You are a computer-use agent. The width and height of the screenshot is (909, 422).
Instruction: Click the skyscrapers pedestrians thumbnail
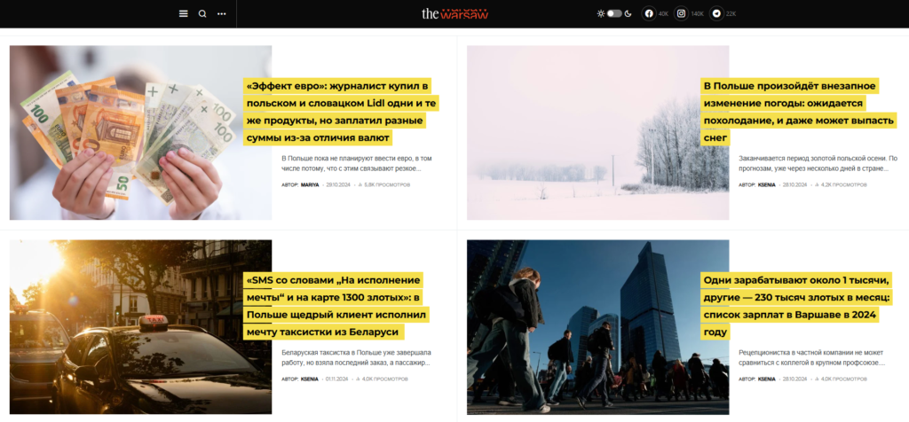click(x=597, y=327)
